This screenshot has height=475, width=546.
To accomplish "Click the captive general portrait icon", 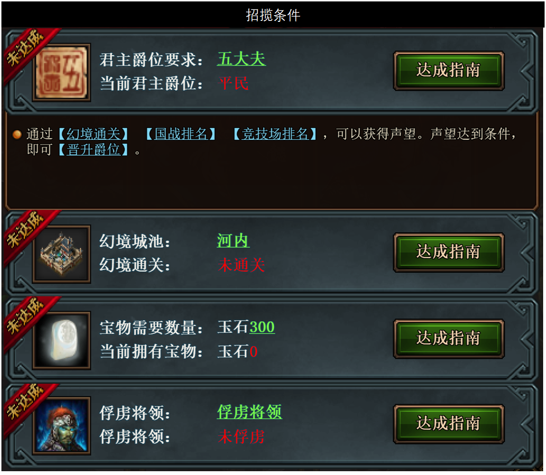I will click(x=61, y=426).
